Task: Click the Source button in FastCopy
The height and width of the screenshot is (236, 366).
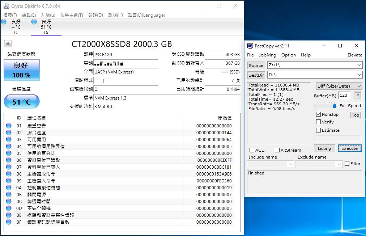Action: [x=256, y=66]
